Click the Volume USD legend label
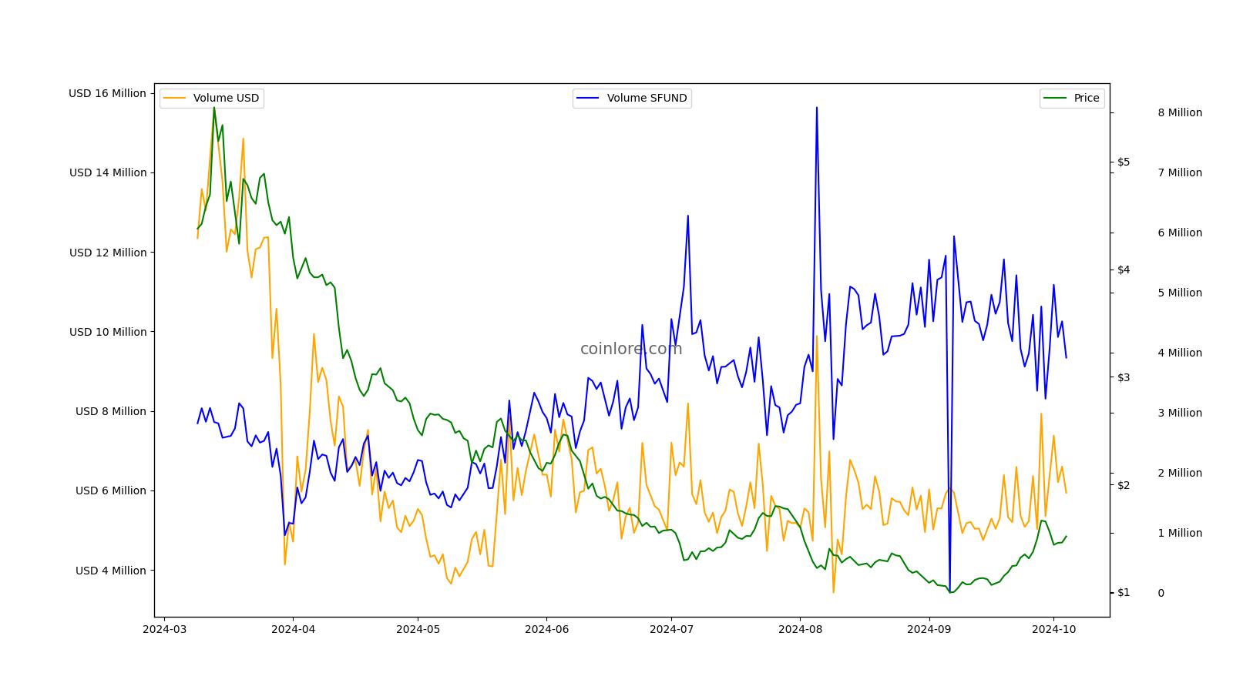Viewport: 1233px width, 693px height. click(x=226, y=98)
